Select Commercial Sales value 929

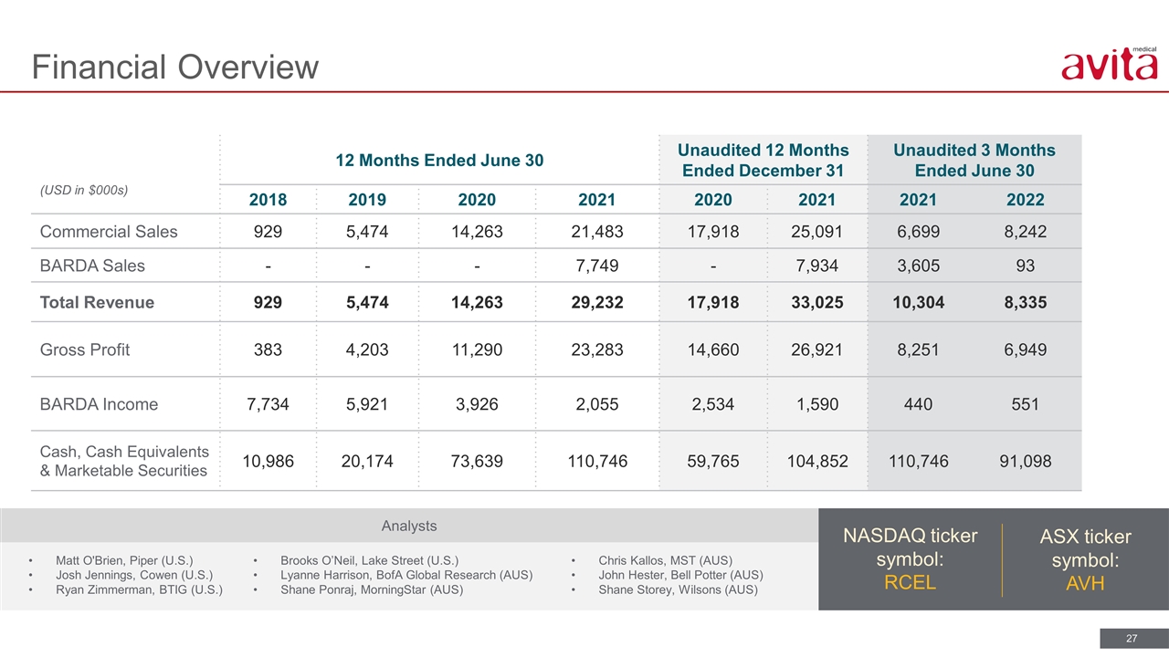pyautogui.click(x=267, y=232)
